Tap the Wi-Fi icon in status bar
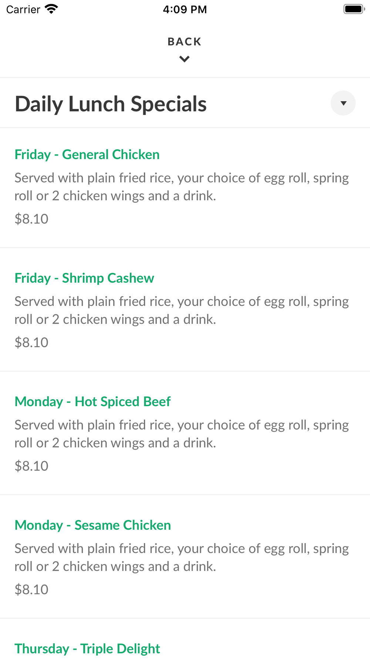The height and width of the screenshot is (659, 370). 51,9
